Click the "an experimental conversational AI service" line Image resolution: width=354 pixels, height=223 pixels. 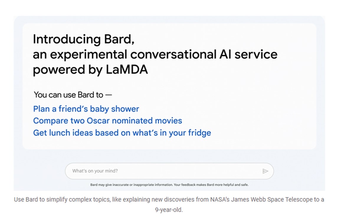[155, 55]
